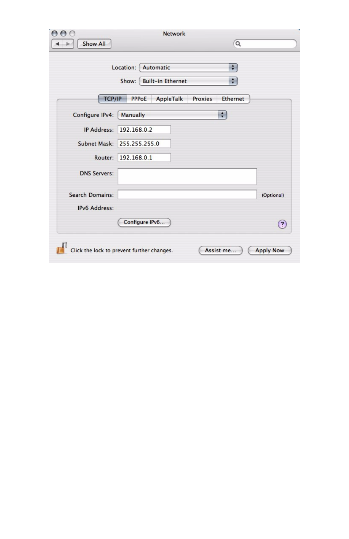Switch to the TCP/IP tab

pyautogui.click(x=112, y=99)
